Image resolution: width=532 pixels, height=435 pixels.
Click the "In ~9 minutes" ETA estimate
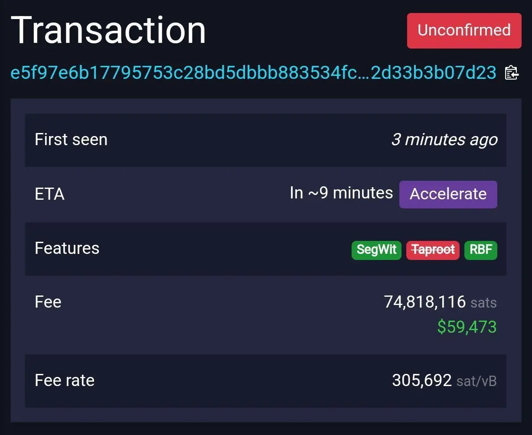tap(341, 193)
